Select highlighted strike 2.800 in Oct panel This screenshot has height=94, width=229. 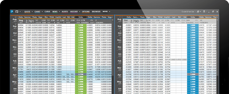click(x=193, y=74)
